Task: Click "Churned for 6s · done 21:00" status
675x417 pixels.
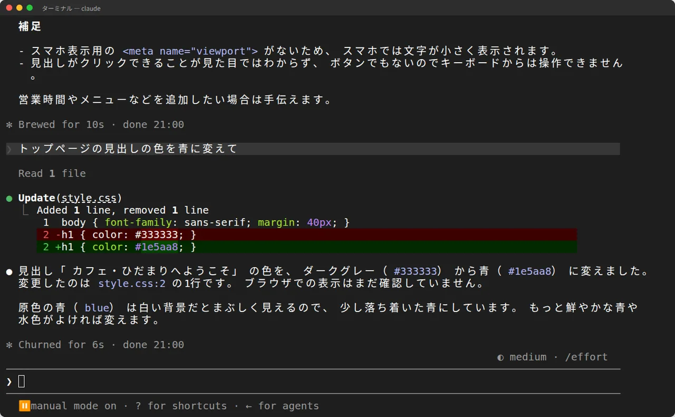Action: tap(101, 345)
